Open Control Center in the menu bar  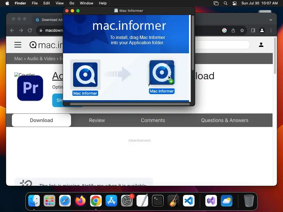tap(234, 3)
